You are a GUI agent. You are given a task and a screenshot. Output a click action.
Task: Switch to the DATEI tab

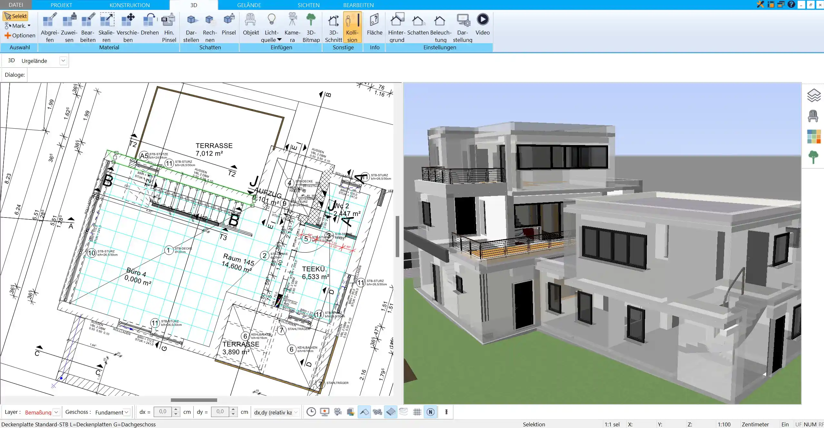[16, 5]
